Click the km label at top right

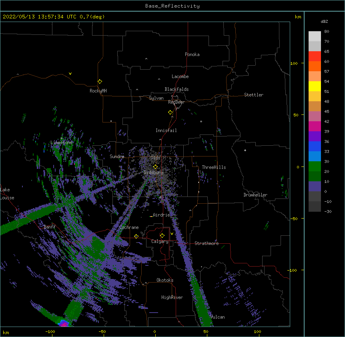298,17
